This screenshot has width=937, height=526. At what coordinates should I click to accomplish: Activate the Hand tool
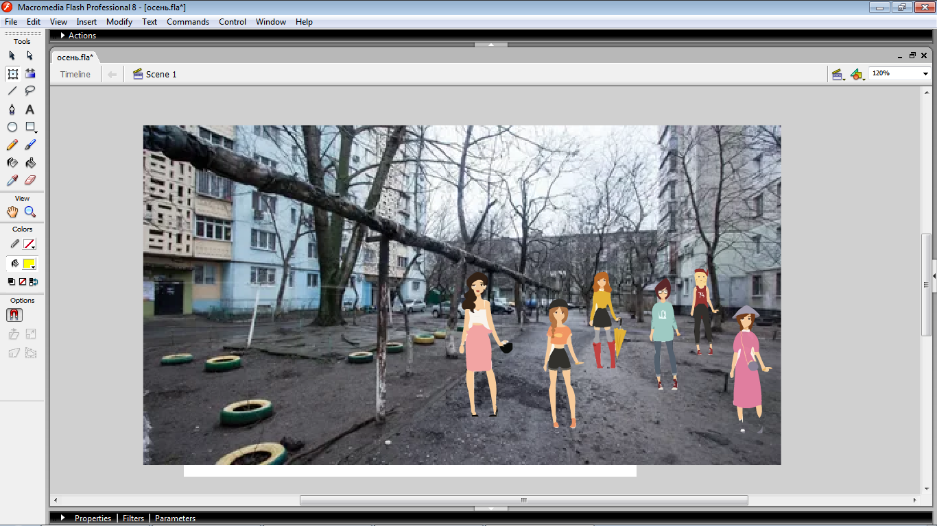pos(12,212)
